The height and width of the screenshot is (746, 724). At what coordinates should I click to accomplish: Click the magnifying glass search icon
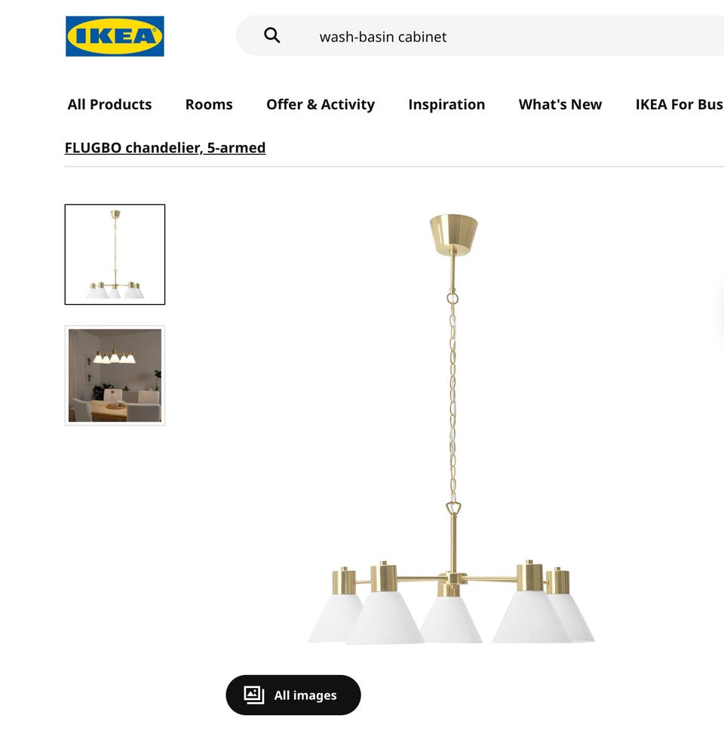tap(272, 35)
